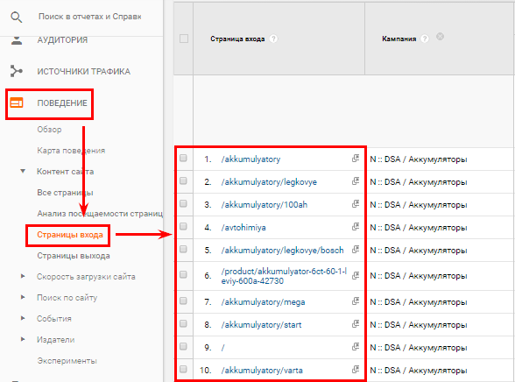Check the /avtohimiya row checkbox
Screen dimensions: 515x382
pyautogui.click(x=183, y=226)
